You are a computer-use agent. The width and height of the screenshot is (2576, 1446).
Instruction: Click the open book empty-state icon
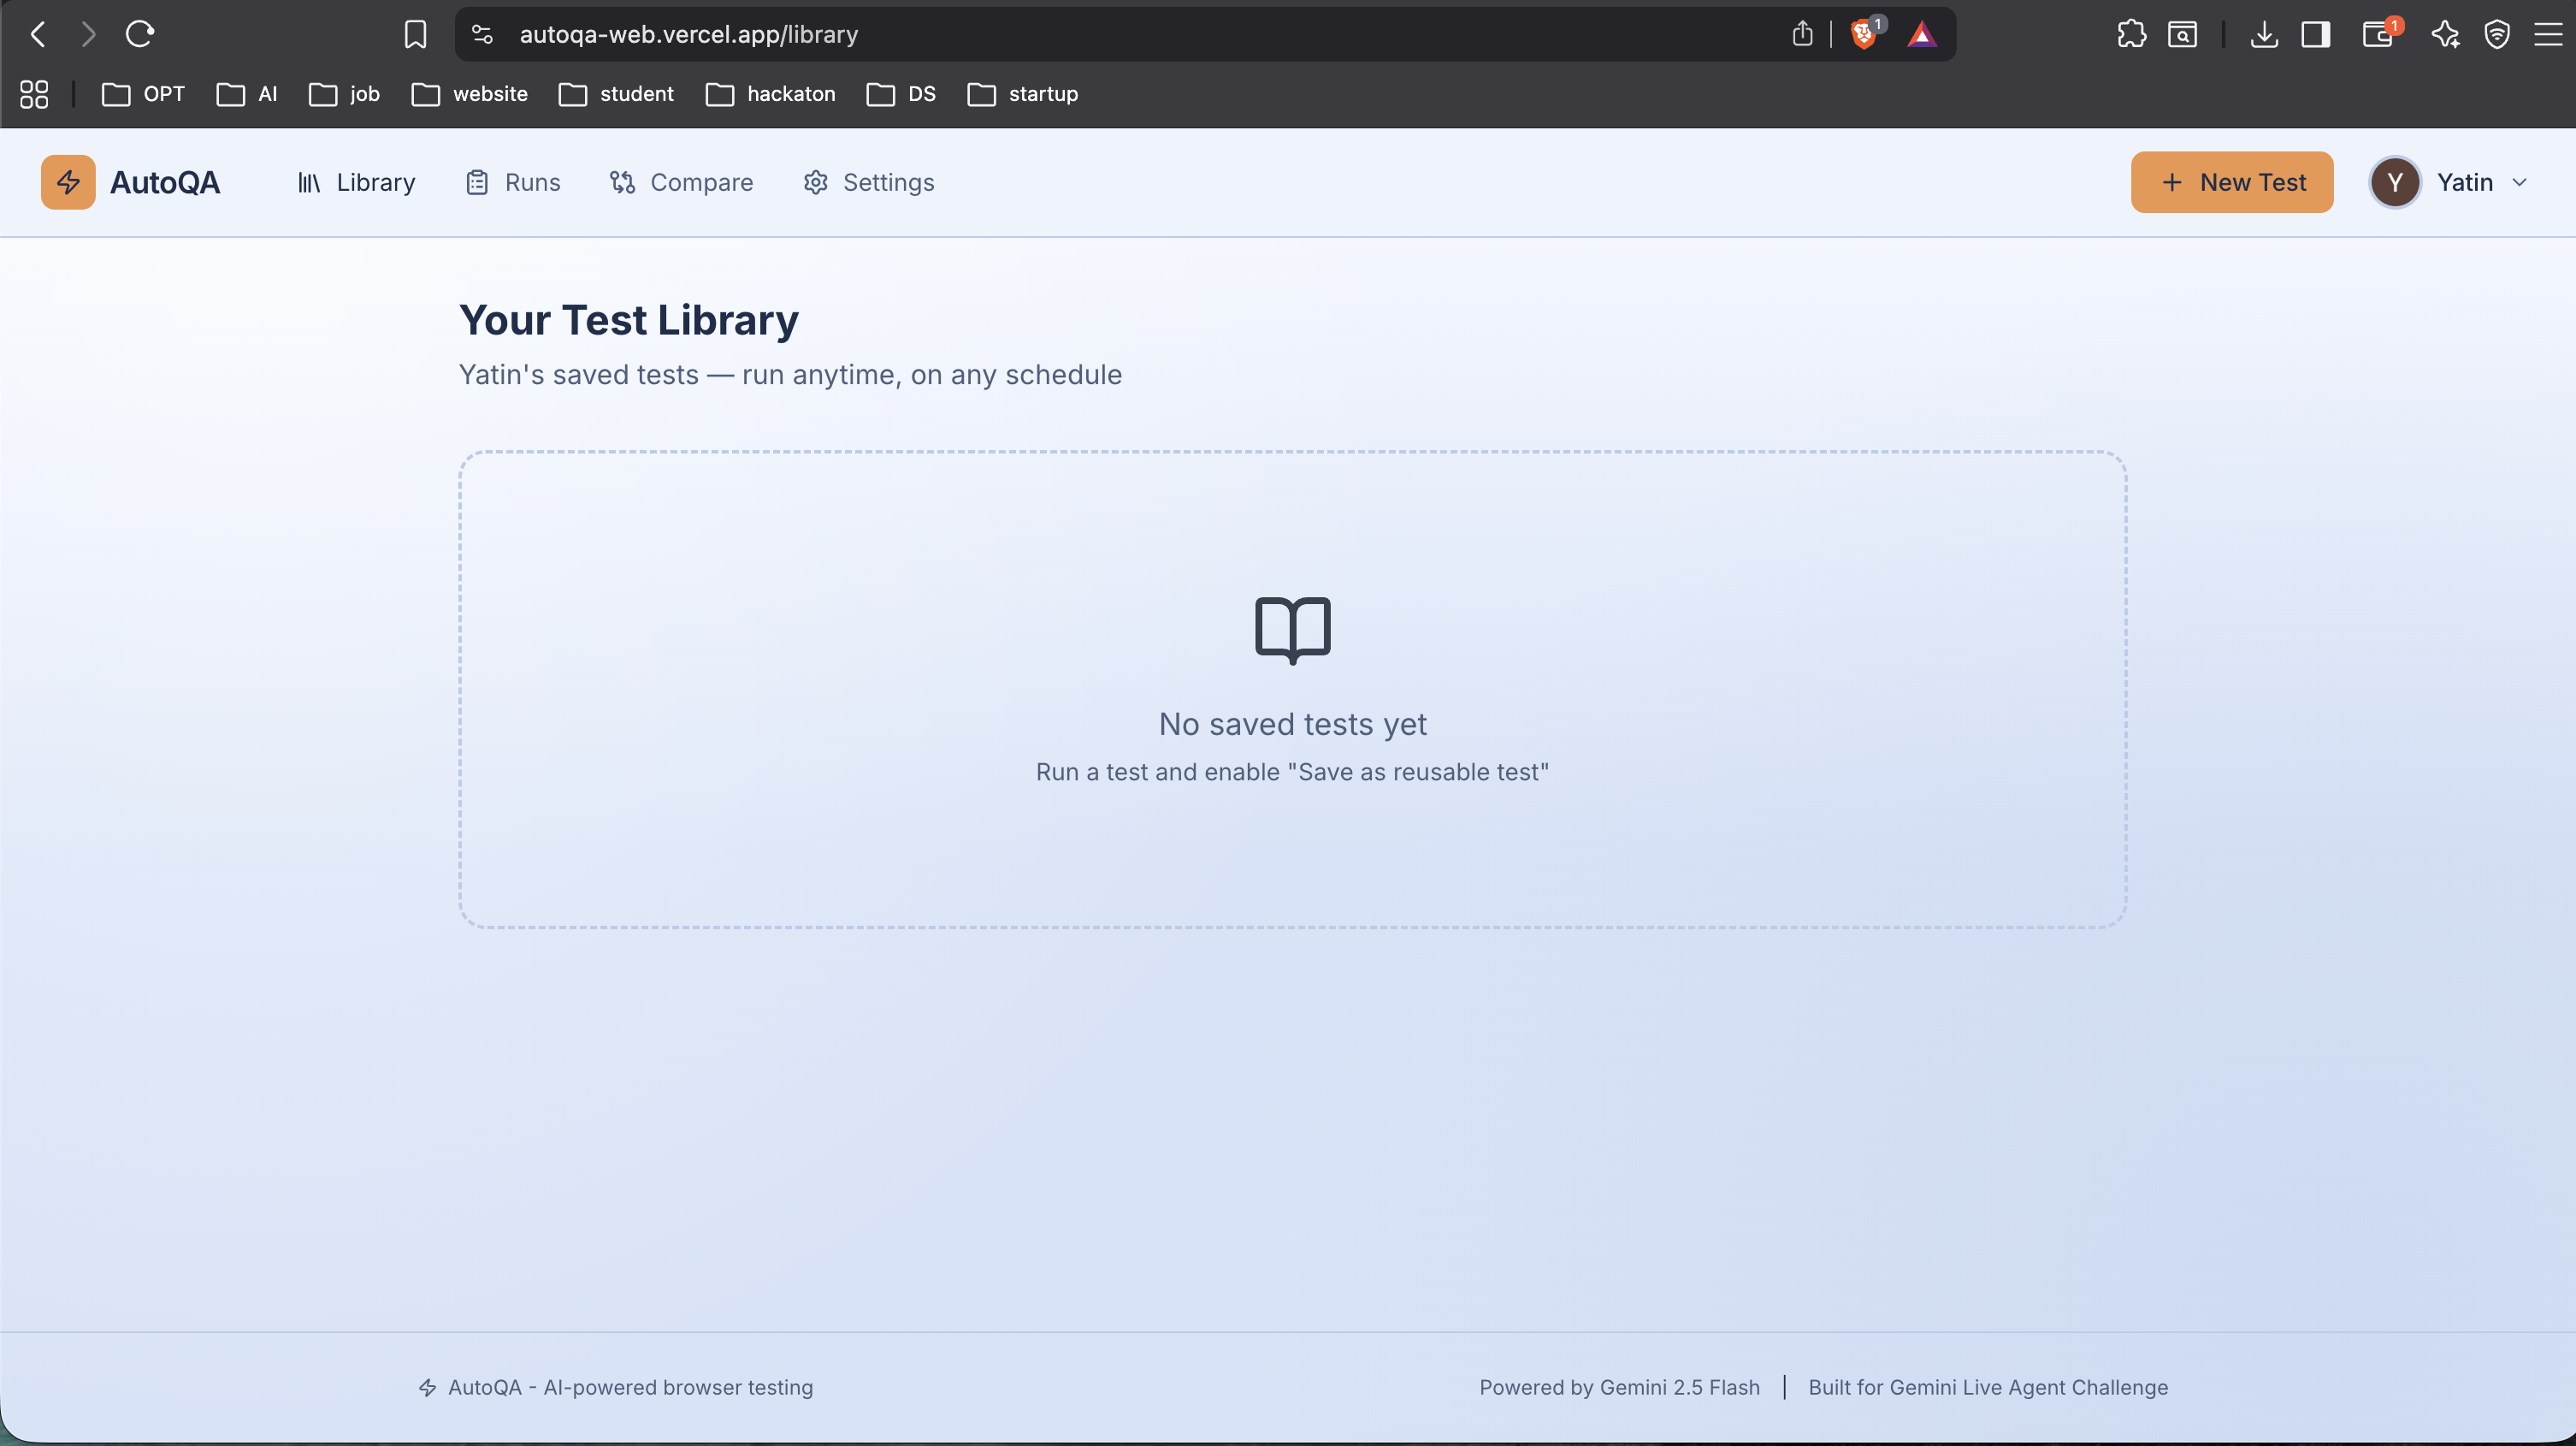click(x=1292, y=630)
